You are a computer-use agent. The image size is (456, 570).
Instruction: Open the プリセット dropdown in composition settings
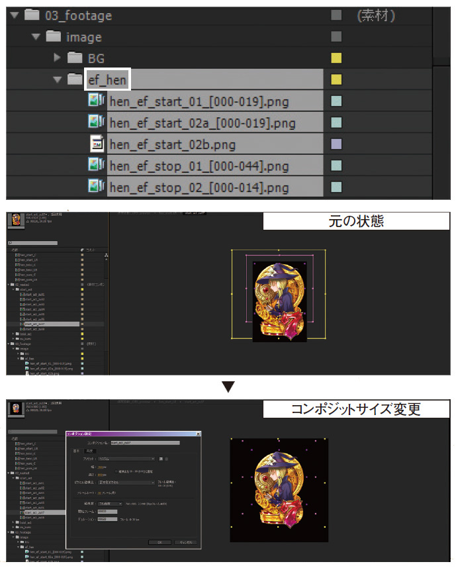tap(127, 459)
